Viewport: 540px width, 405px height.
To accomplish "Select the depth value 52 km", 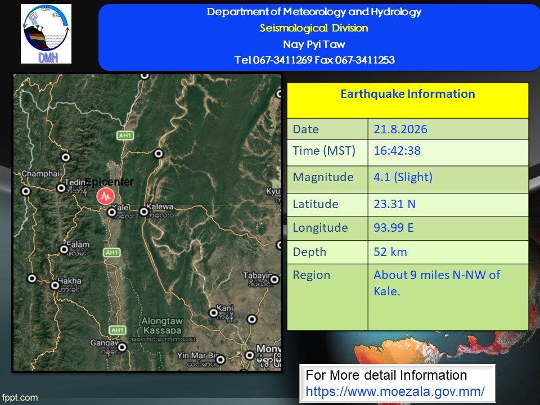I will point(390,252).
